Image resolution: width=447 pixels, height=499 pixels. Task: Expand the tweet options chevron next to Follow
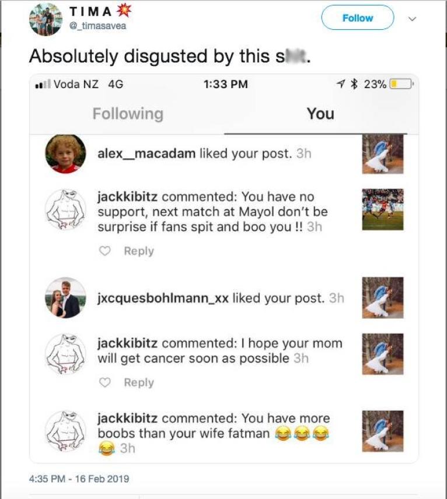pos(413,19)
